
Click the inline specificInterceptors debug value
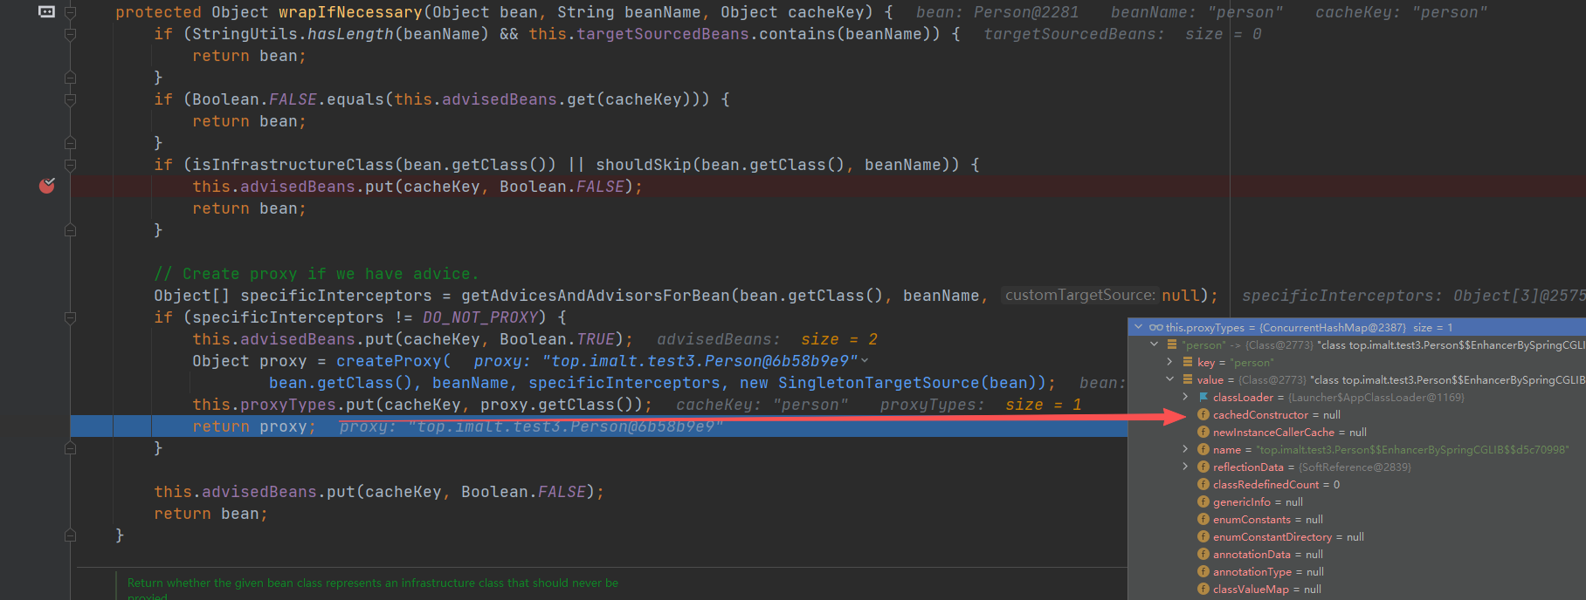click(1412, 296)
